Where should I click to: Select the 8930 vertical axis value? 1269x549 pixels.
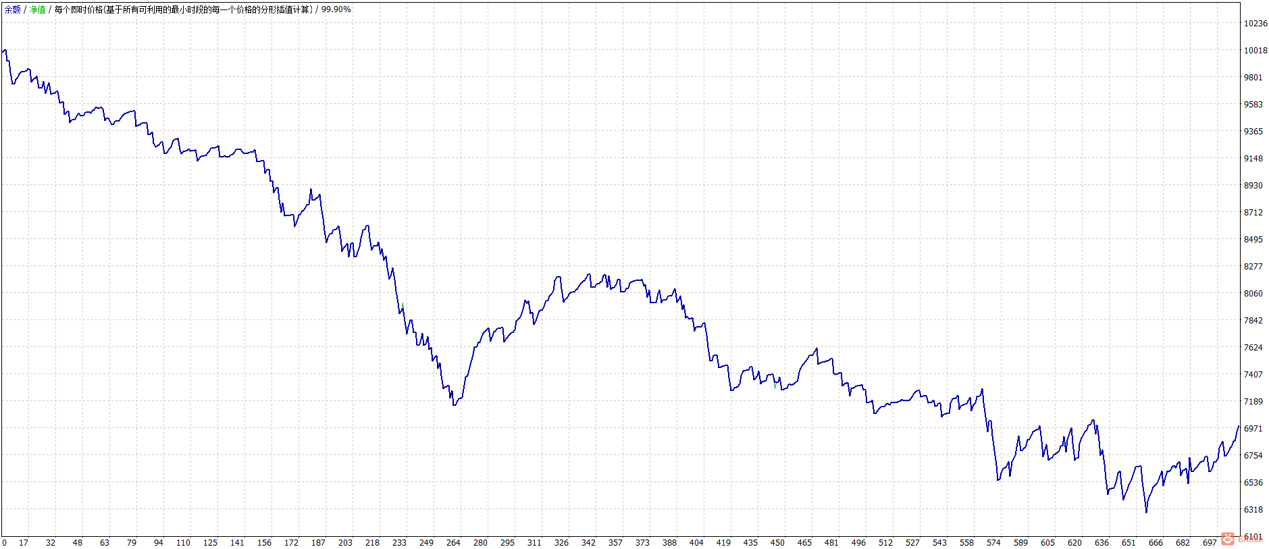[x=1253, y=186]
